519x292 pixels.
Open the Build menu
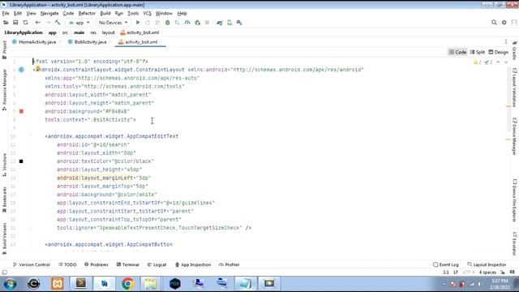[105, 13]
